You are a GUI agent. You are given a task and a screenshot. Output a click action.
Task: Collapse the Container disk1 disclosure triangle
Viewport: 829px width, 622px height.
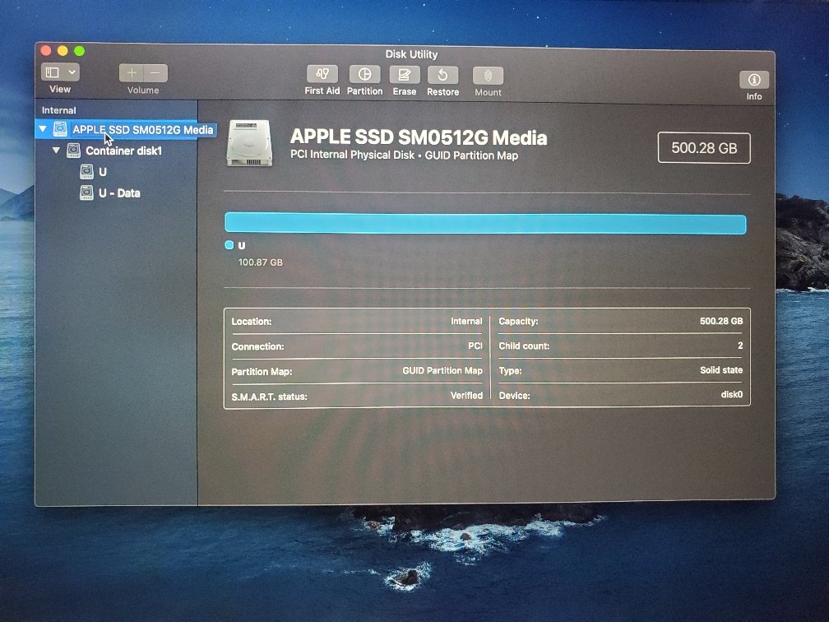(x=56, y=151)
